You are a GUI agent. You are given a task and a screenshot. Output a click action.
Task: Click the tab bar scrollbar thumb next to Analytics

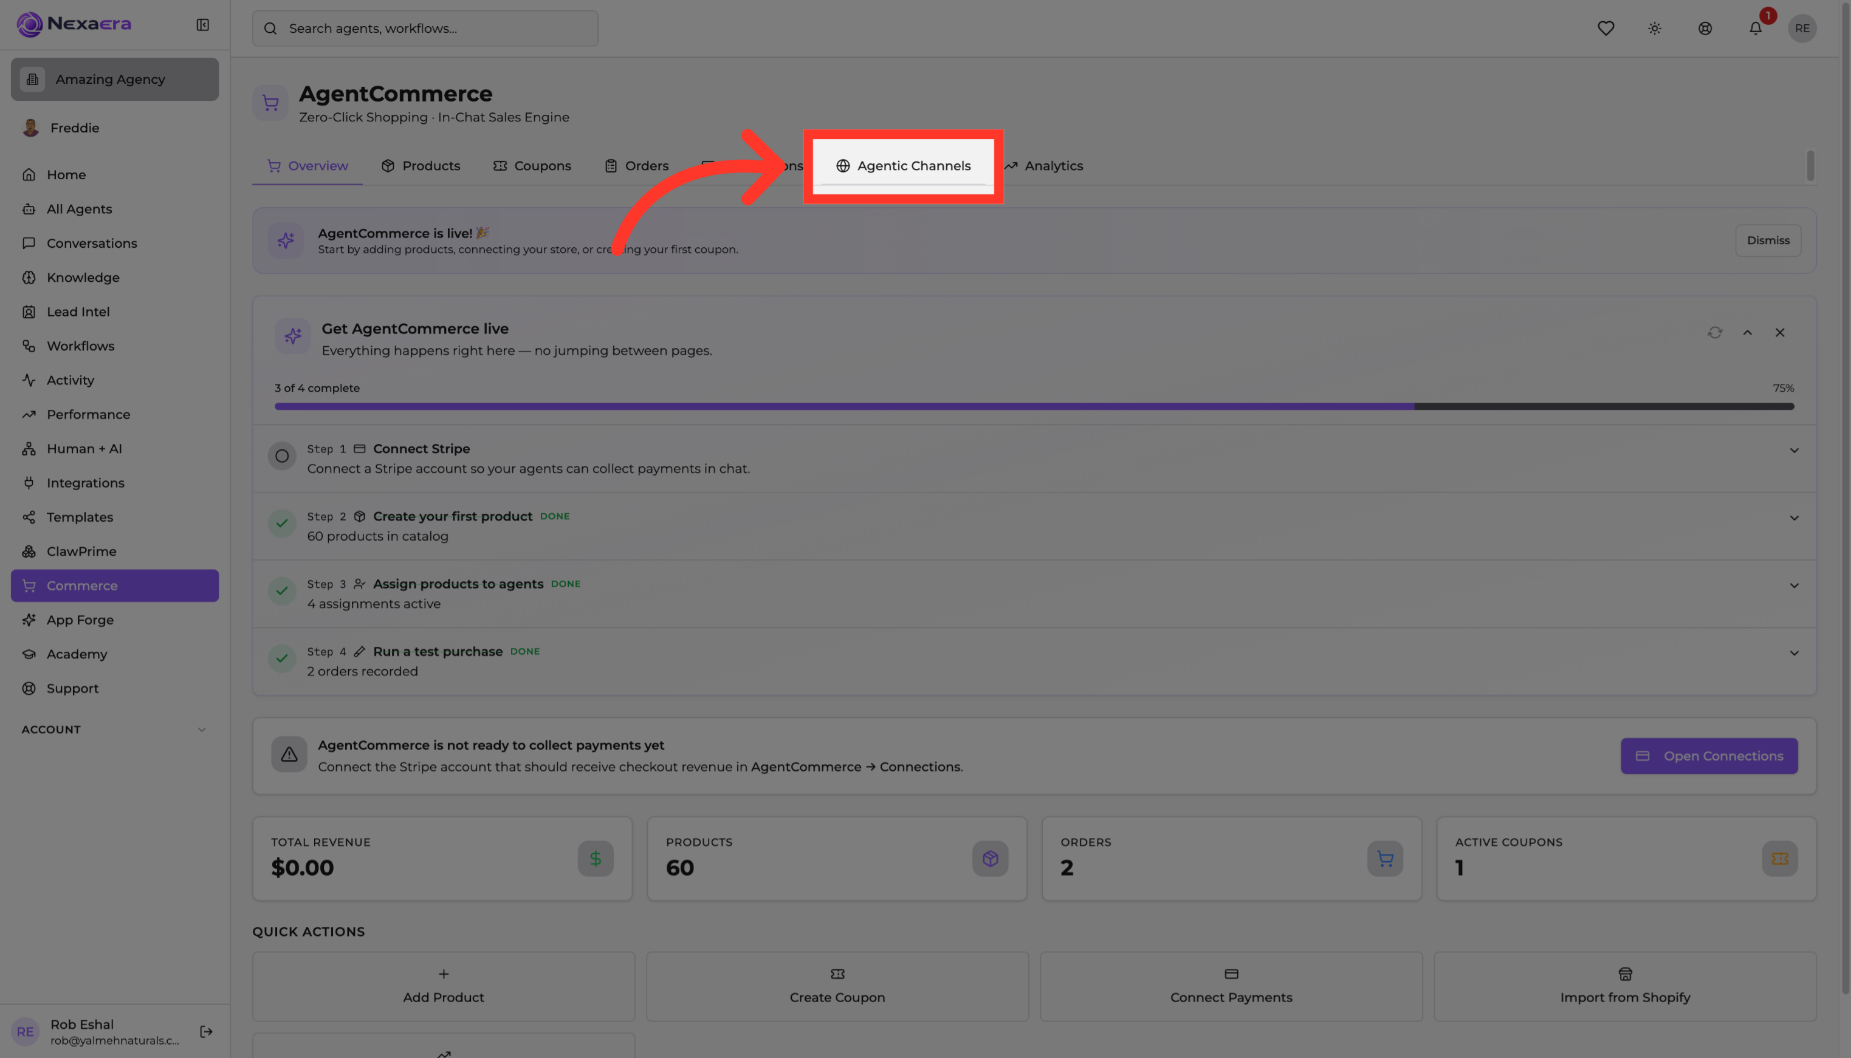1810,166
